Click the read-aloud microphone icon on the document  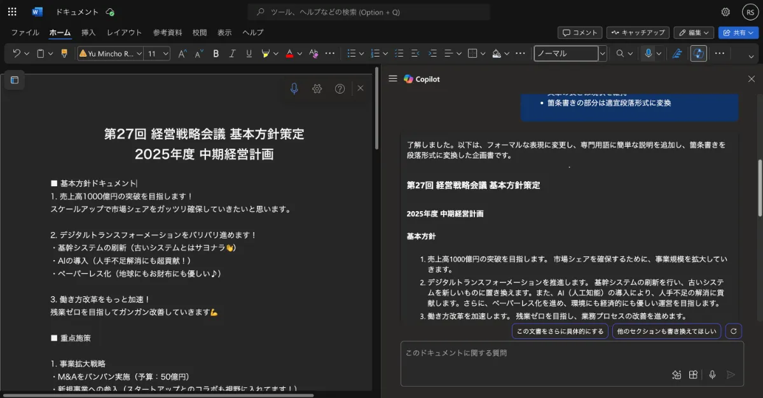coord(294,88)
